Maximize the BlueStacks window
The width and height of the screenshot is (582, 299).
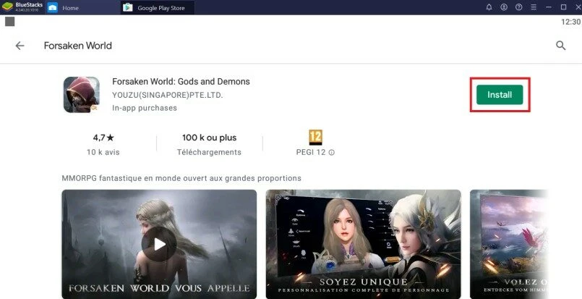click(x=563, y=7)
